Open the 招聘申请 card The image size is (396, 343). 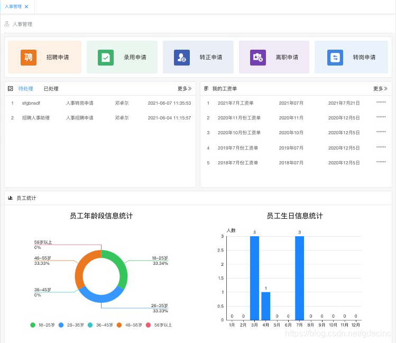(44, 57)
